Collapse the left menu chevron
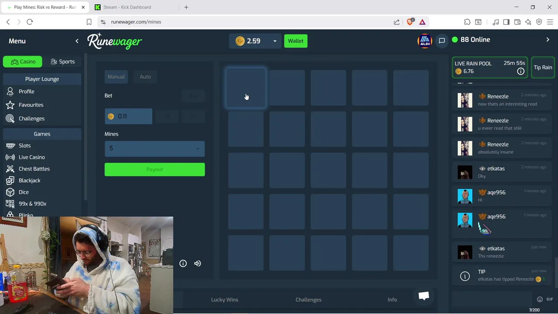558x314 pixels. click(77, 41)
